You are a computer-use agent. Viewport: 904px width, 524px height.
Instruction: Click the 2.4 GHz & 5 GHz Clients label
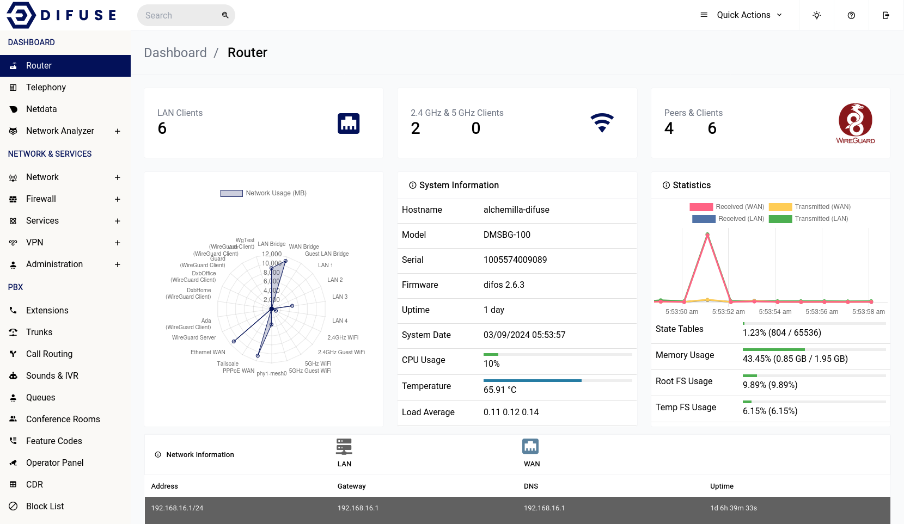pyautogui.click(x=457, y=113)
